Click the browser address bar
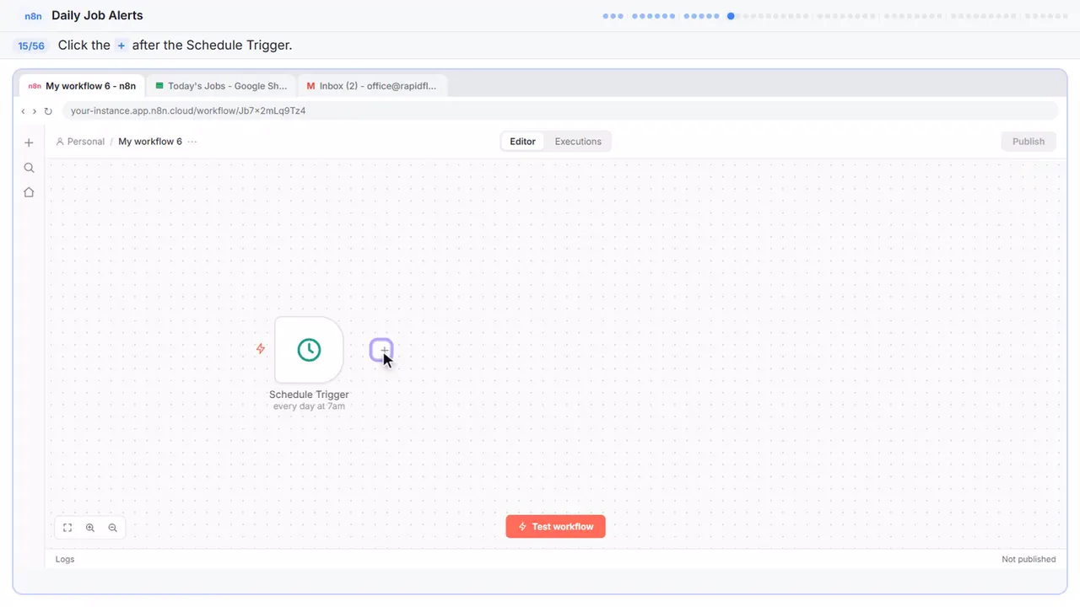The image size is (1080, 607). point(560,111)
